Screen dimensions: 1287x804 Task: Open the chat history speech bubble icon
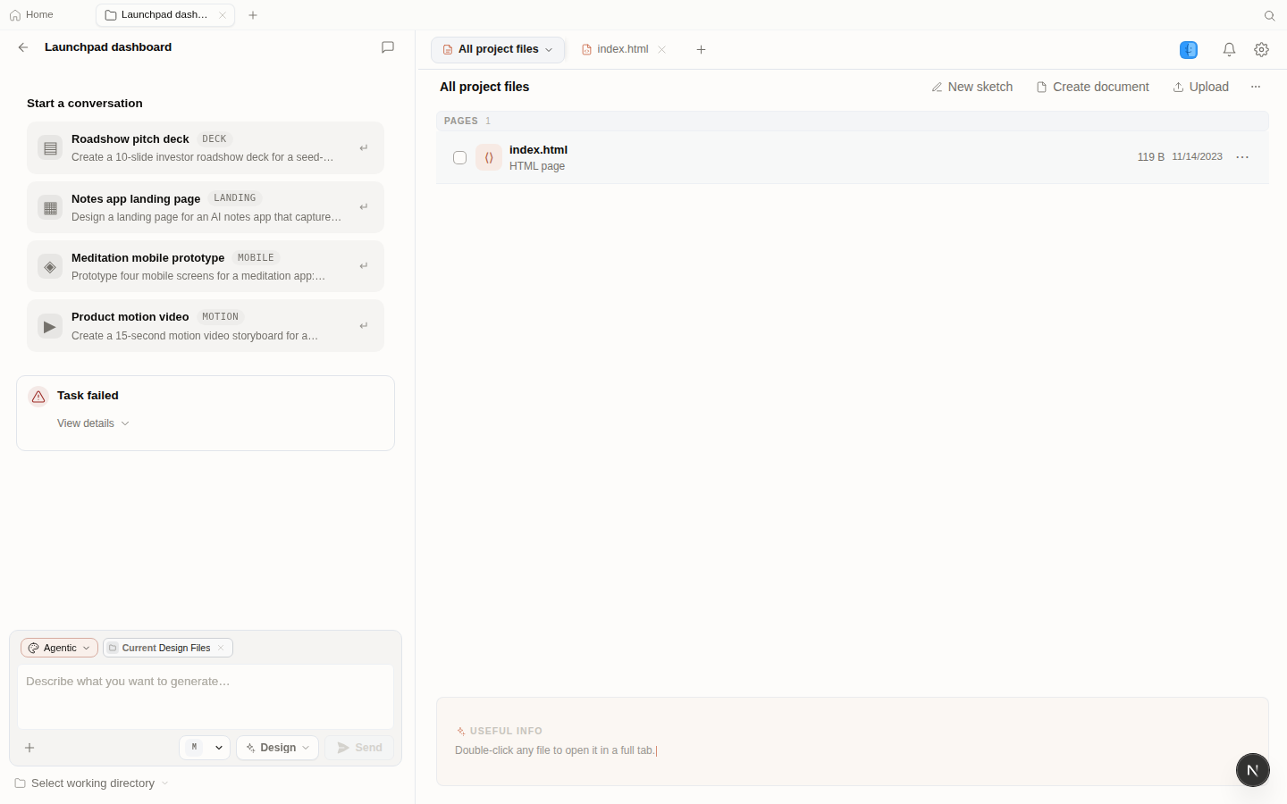(388, 47)
